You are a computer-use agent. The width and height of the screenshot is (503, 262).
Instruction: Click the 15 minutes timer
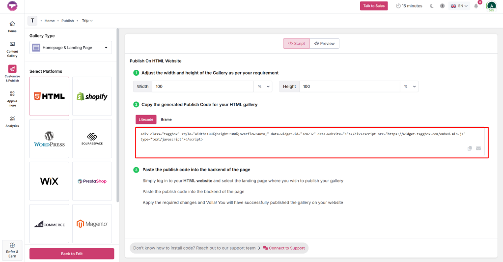click(409, 6)
